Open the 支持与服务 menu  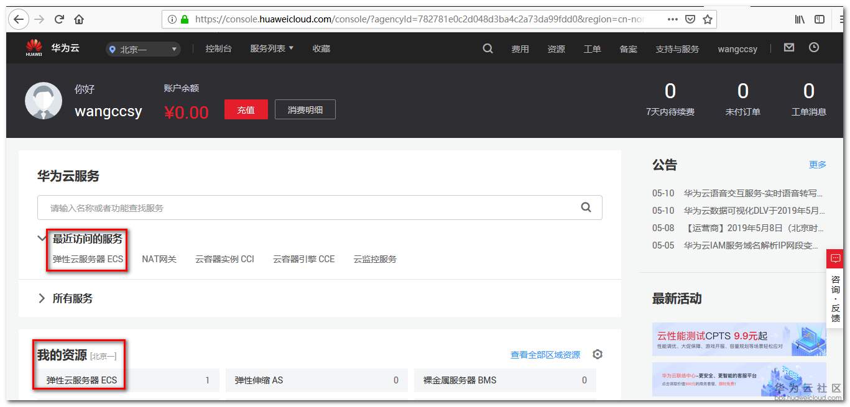pyautogui.click(x=677, y=49)
